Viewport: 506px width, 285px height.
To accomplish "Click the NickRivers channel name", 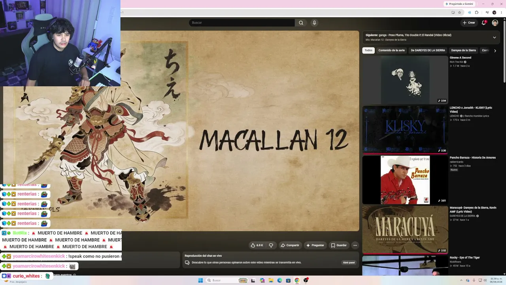I will (x=456, y=262).
